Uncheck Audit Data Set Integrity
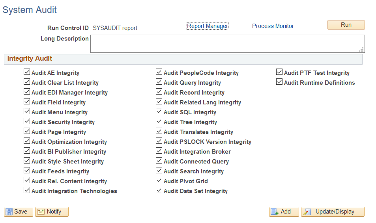 tap(159, 190)
